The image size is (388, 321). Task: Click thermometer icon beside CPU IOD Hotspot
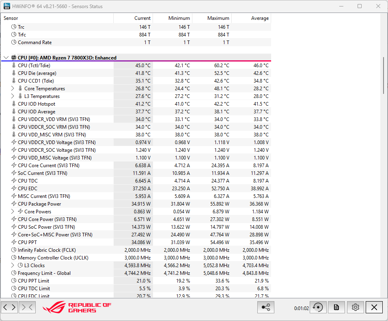pos(14,104)
